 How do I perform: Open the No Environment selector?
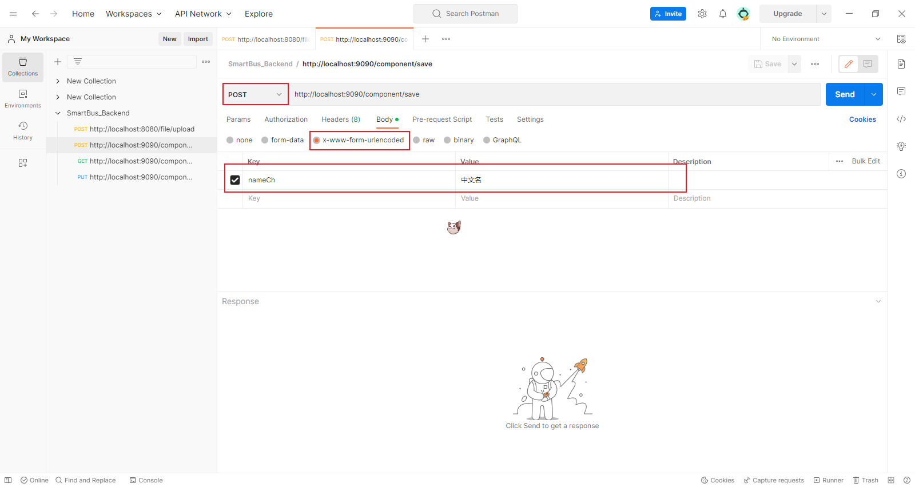pyautogui.click(x=825, y=39)
